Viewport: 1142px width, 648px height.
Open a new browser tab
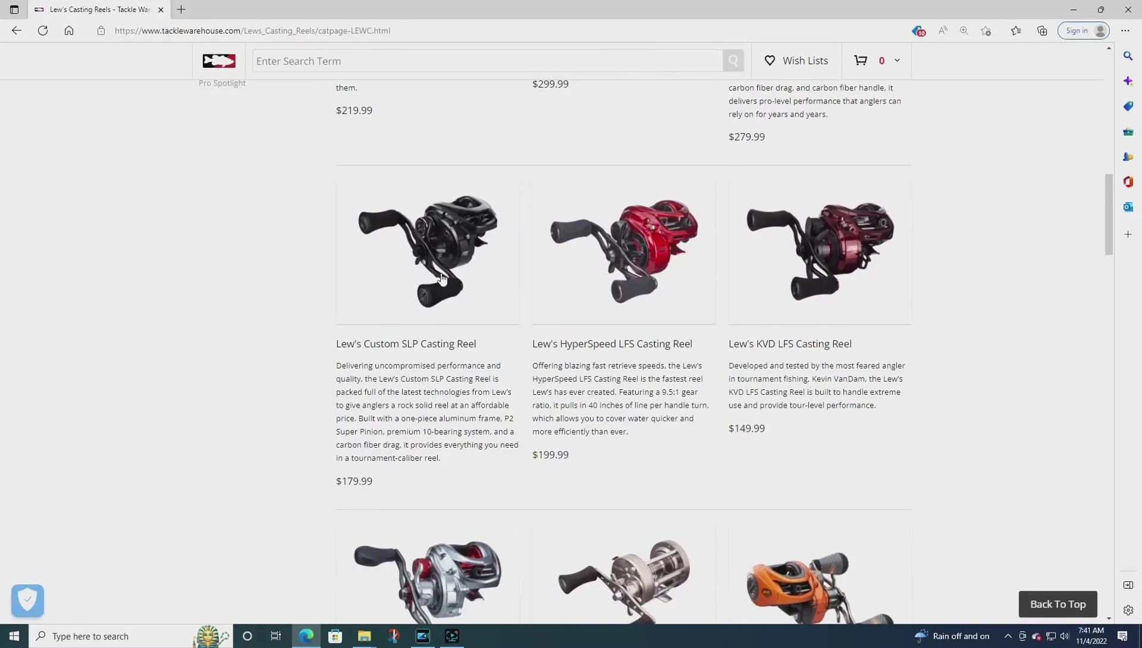pos(181,10)
